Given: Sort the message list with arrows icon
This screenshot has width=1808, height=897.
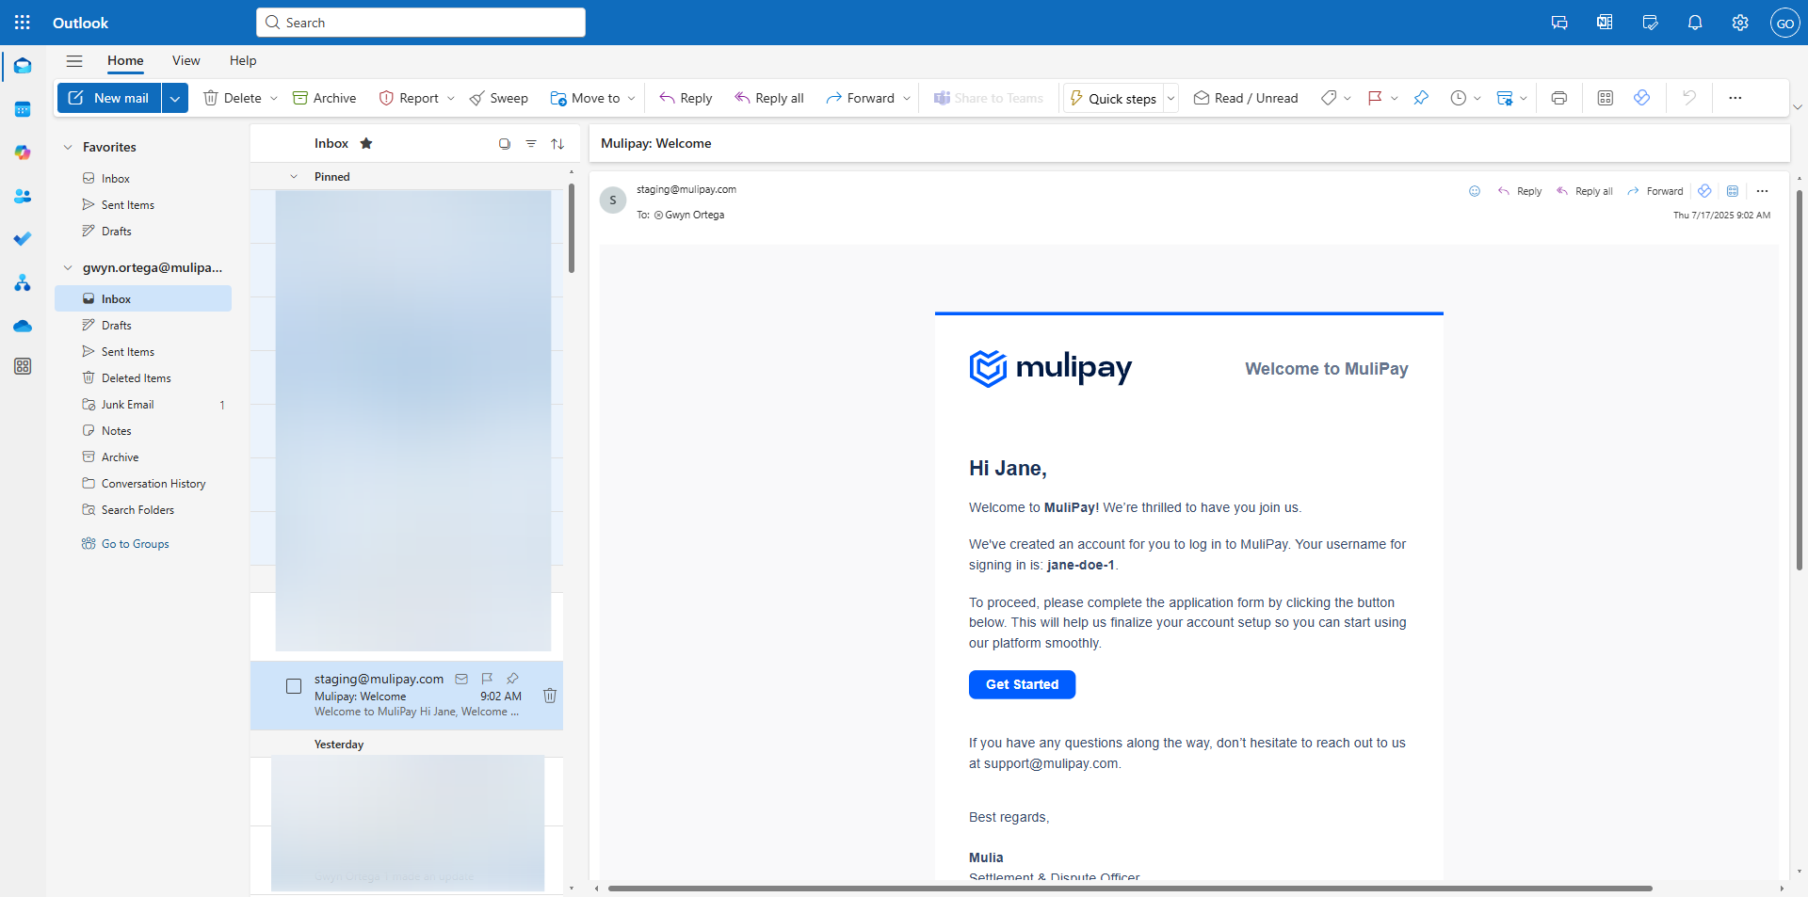Looking at the screenshot, I should [x=557, y=144].
